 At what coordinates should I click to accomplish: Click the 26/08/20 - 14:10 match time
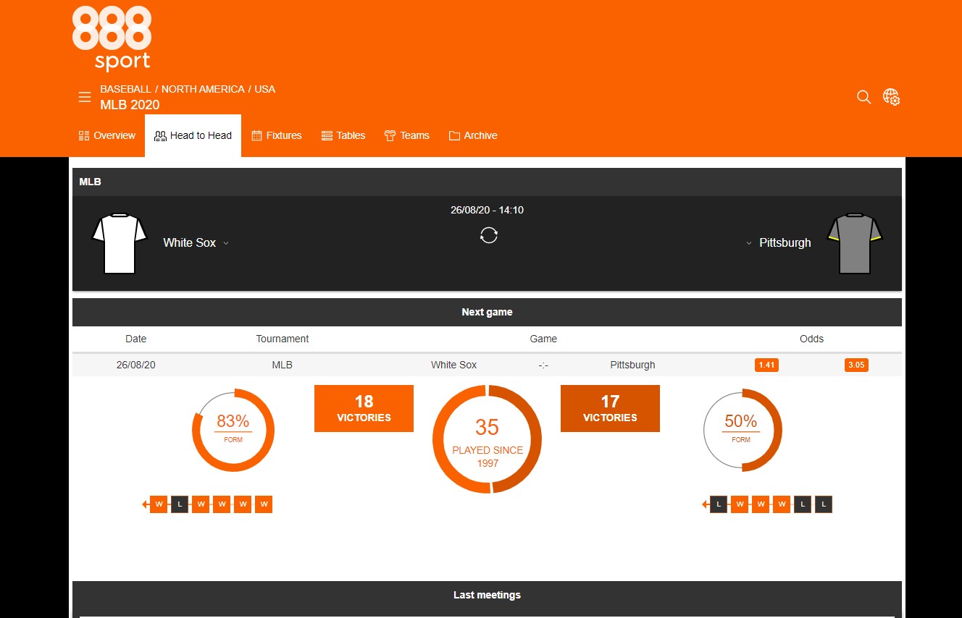487,210
